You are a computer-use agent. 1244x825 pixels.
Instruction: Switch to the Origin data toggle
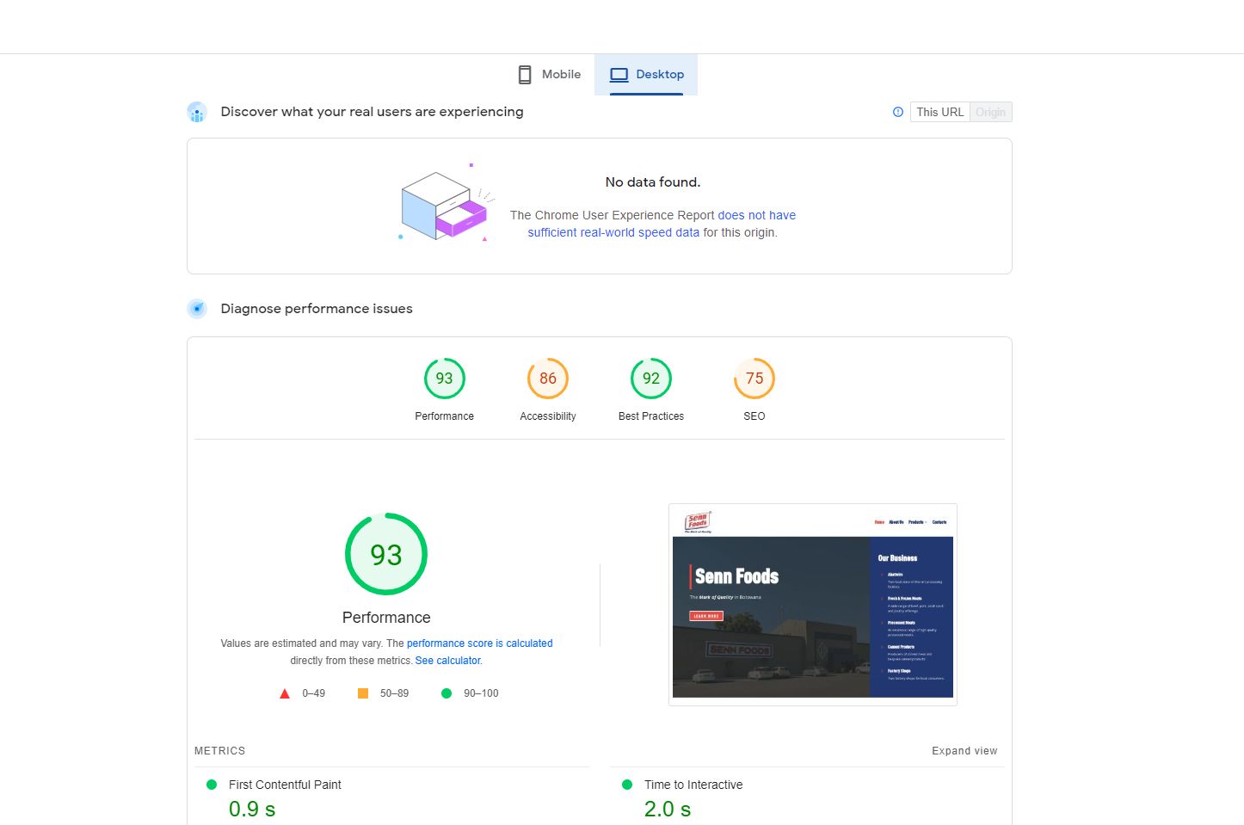tap(990, 112)
